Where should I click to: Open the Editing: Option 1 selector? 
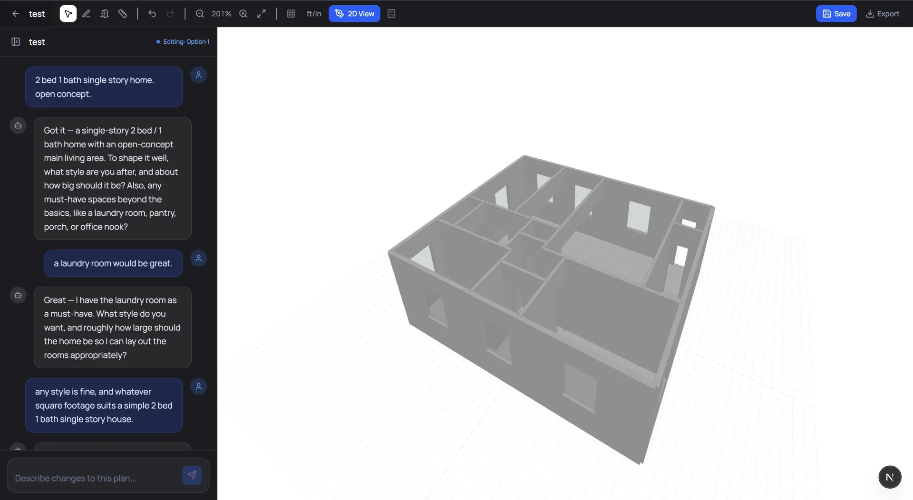click(183, 42)
